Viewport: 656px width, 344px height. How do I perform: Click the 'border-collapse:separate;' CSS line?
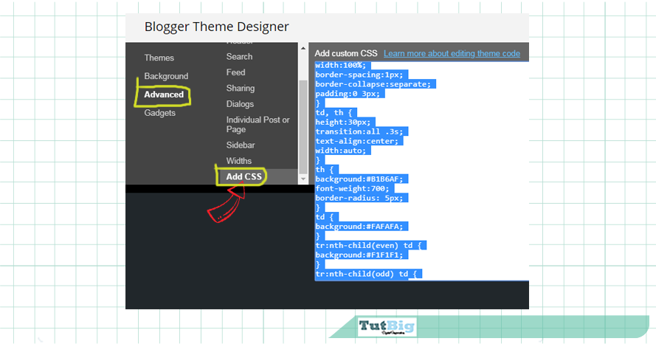373,84
